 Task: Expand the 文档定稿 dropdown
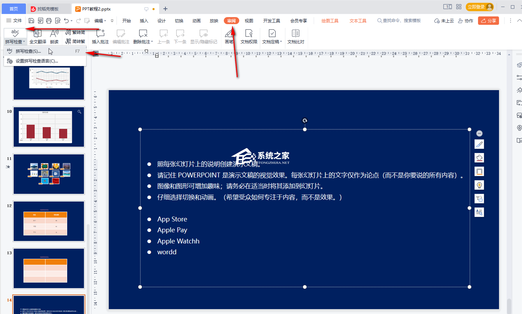click(281, 42)
